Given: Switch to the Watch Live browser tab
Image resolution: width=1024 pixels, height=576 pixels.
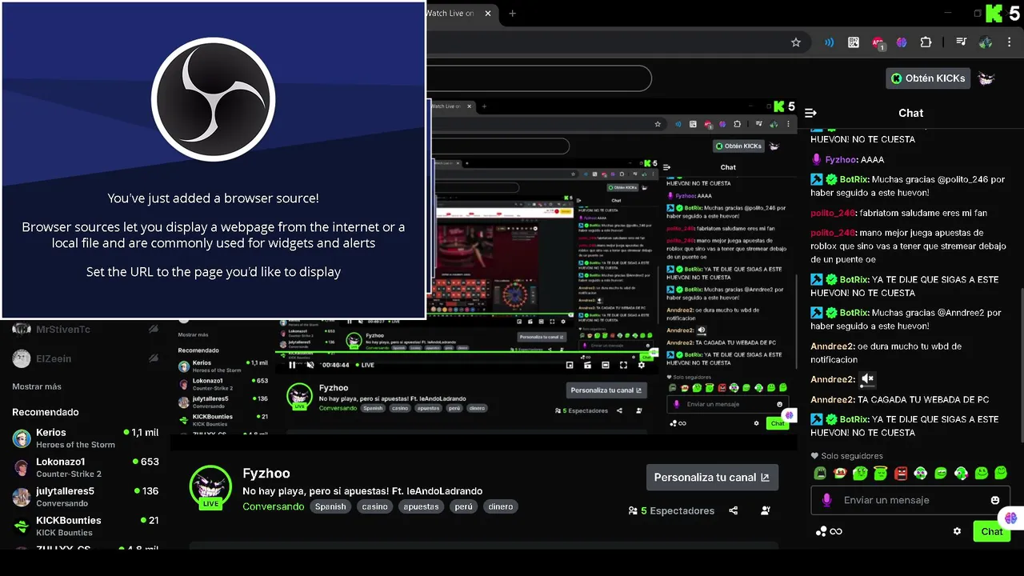Looking at the screenshot, I should coord(451,13).
